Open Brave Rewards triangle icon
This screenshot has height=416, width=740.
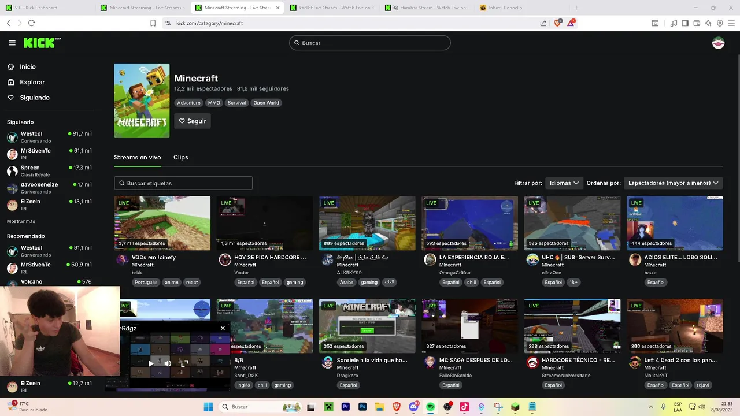571,23
